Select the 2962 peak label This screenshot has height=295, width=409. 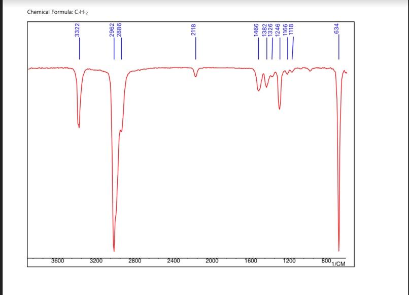point(112,30)
